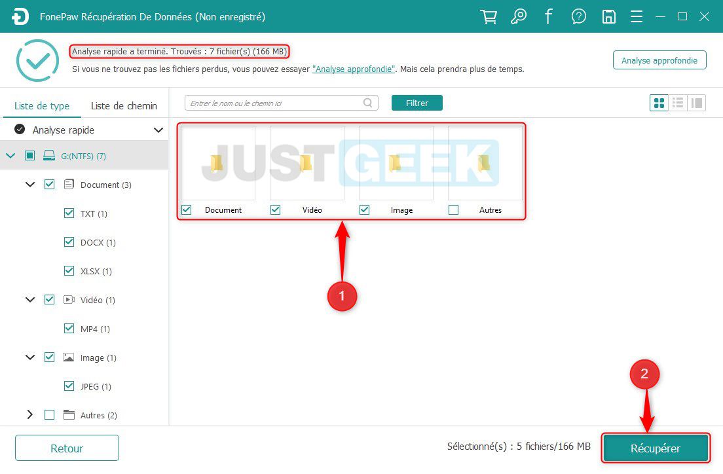Collapse the Vidéo (1) node
This screenshot has height=474, width=723.
coord(30,300)
